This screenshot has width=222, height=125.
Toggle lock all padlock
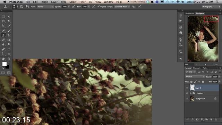click(203, 82)
